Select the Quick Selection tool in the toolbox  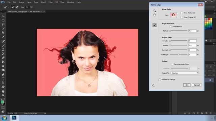click(3, 29)
